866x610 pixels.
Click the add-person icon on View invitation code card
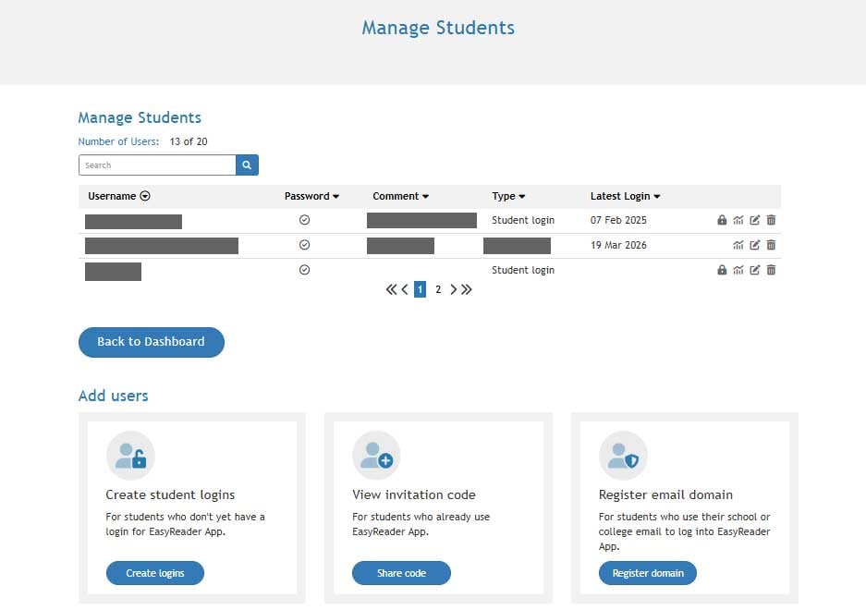(x=377, y=454)
